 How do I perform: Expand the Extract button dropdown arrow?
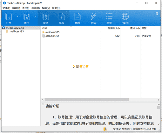pyautogui.click(x=36, y=16)
